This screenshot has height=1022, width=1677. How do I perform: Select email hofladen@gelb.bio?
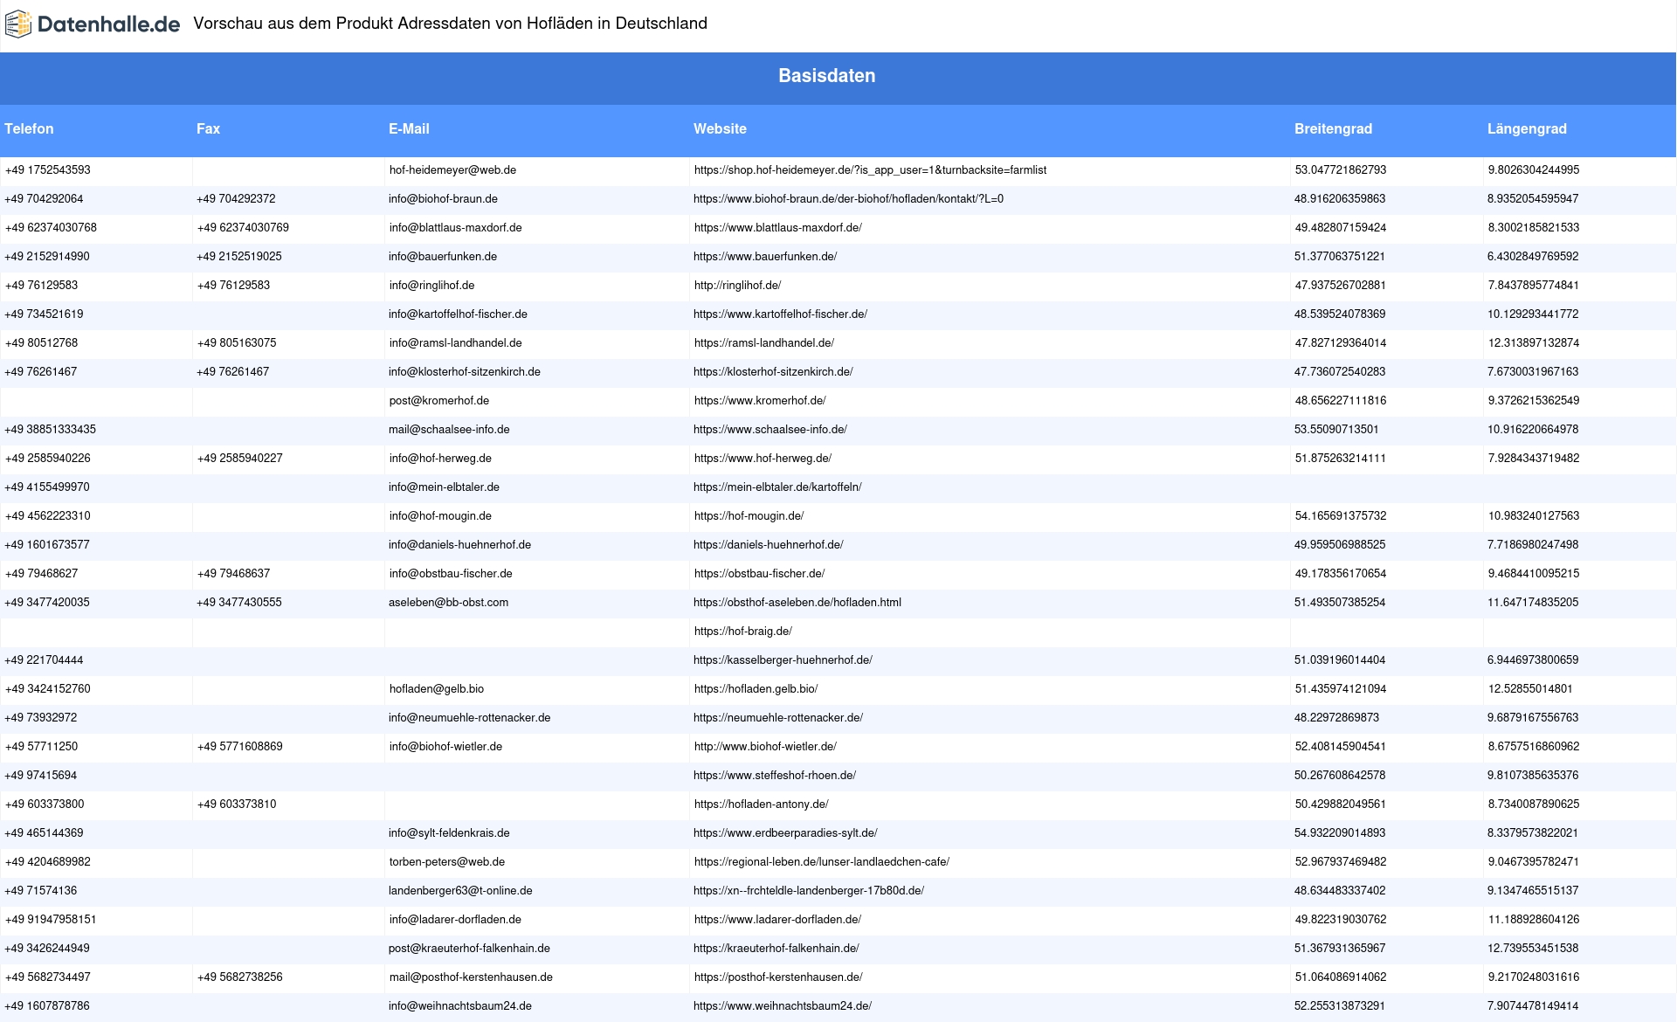pos(437,689)
